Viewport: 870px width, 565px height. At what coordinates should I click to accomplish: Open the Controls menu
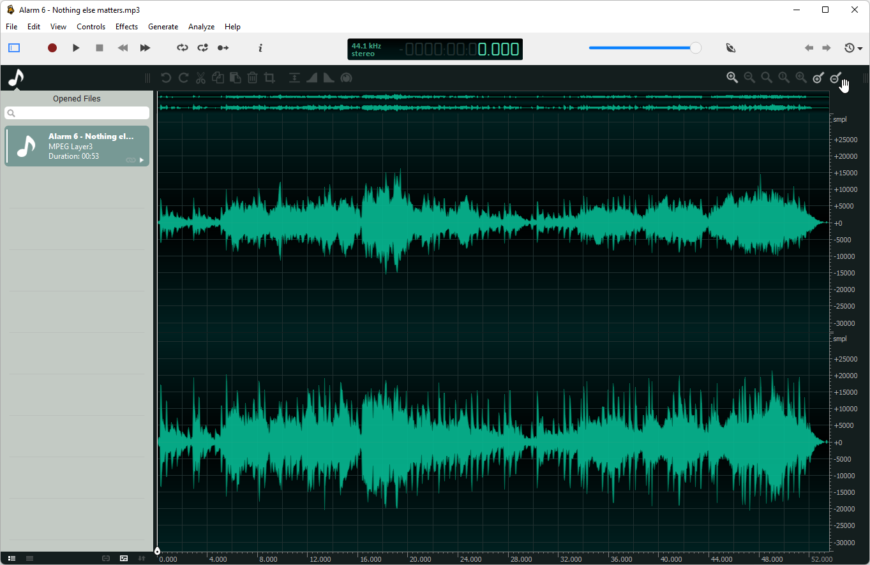pyautogui.click(x=91, y=27)
